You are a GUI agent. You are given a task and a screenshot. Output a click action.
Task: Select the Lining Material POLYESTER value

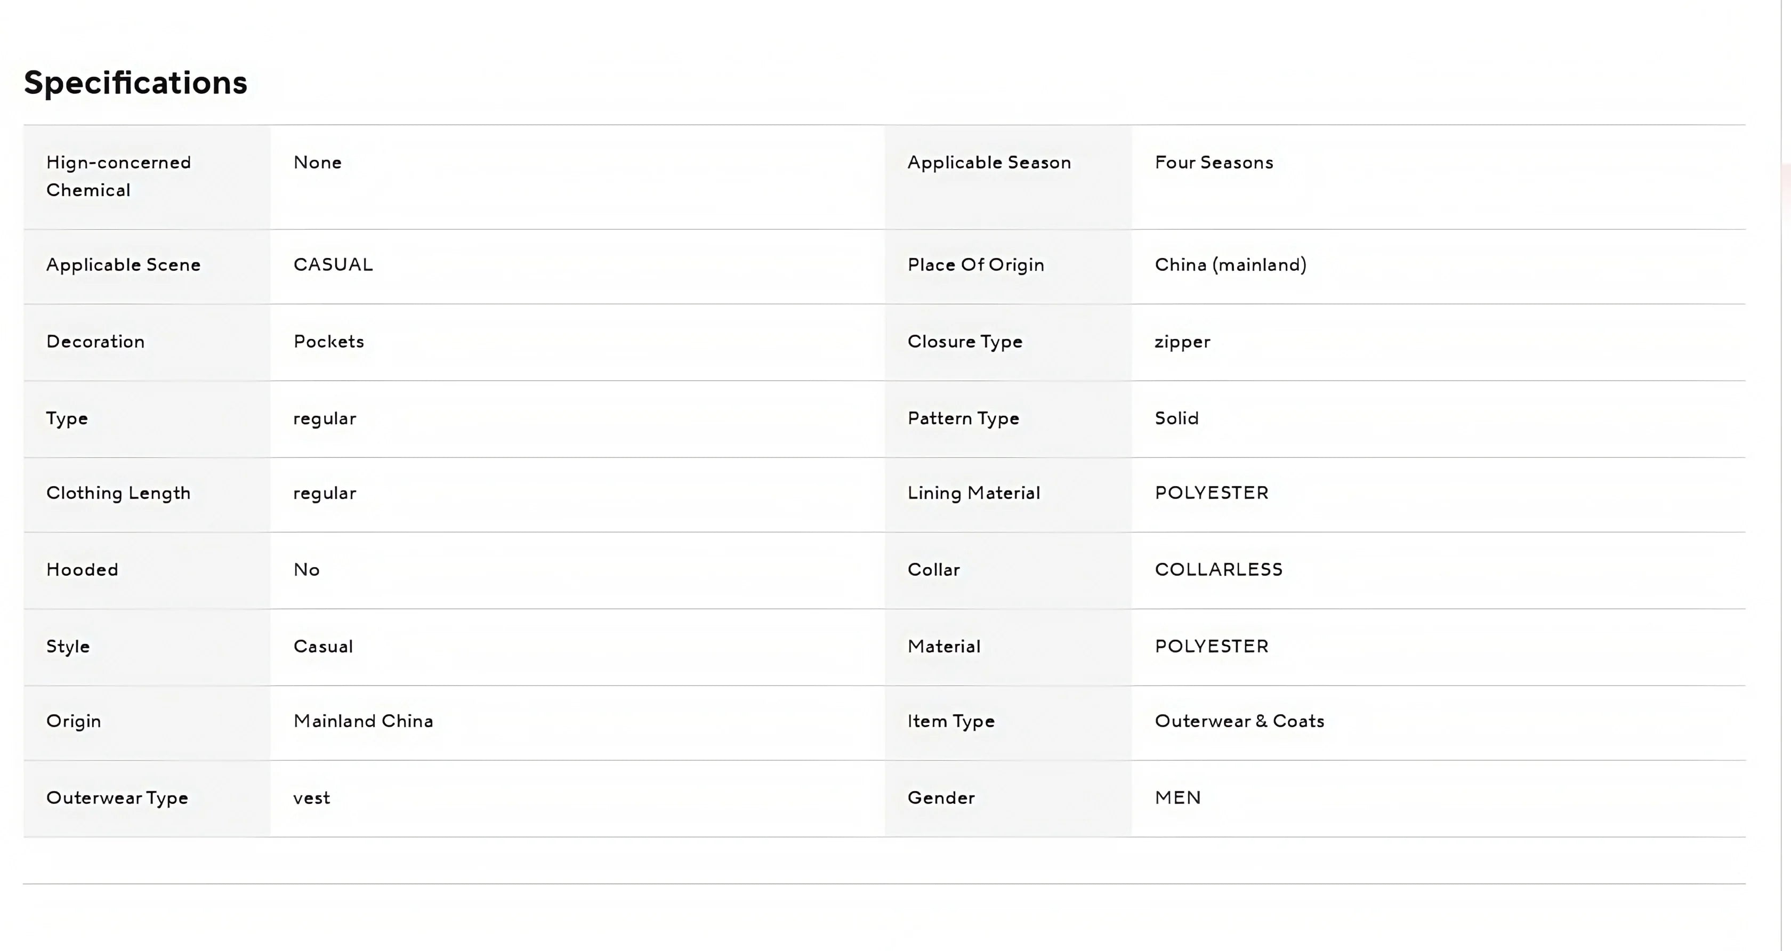1211,493
